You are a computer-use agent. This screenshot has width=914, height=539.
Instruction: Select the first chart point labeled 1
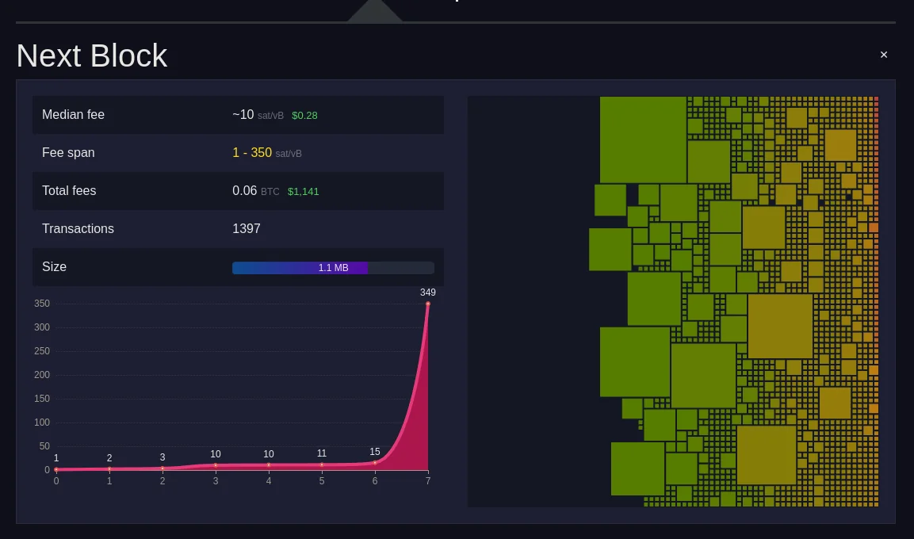coord(56,469)
